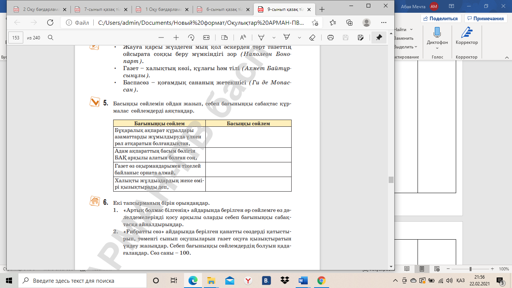Open Dropbox from the taskbar
512x288 pixels.
click(285, 280)
